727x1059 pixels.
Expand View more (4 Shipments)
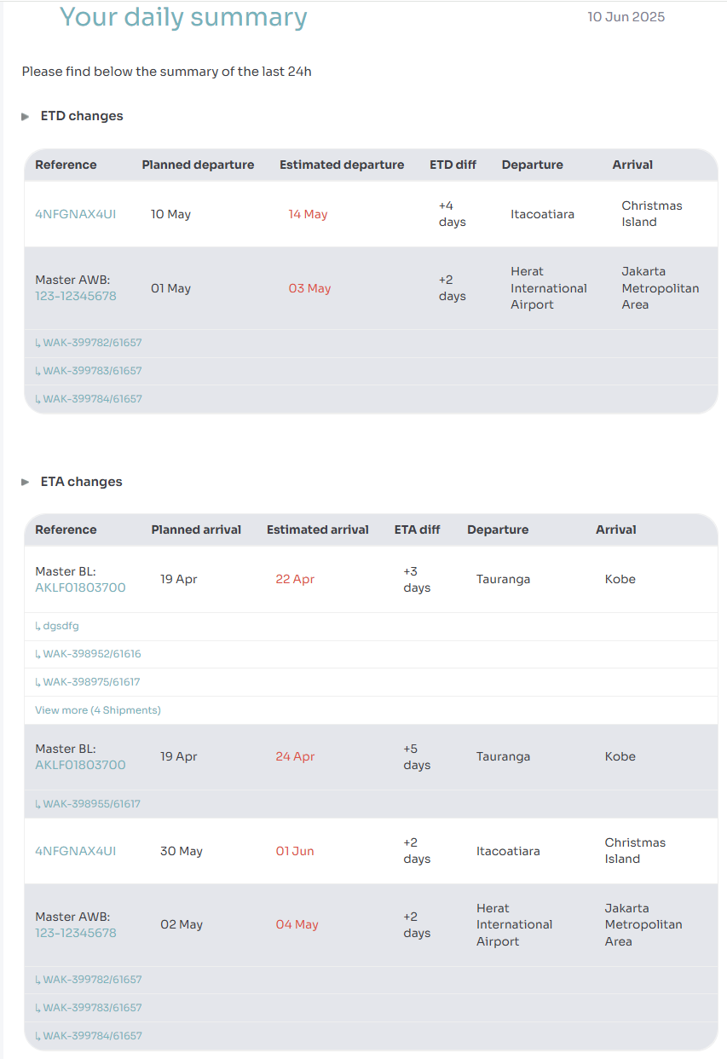[x=98, y=710]
